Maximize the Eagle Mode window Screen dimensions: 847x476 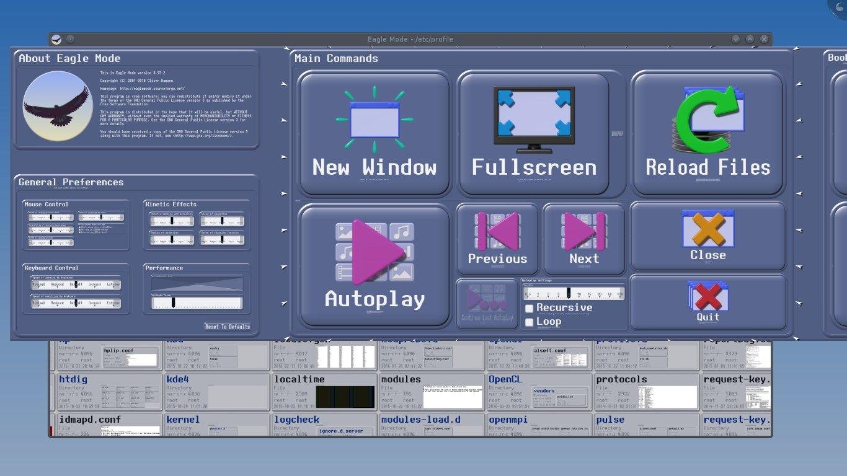(x=750, y=39)
